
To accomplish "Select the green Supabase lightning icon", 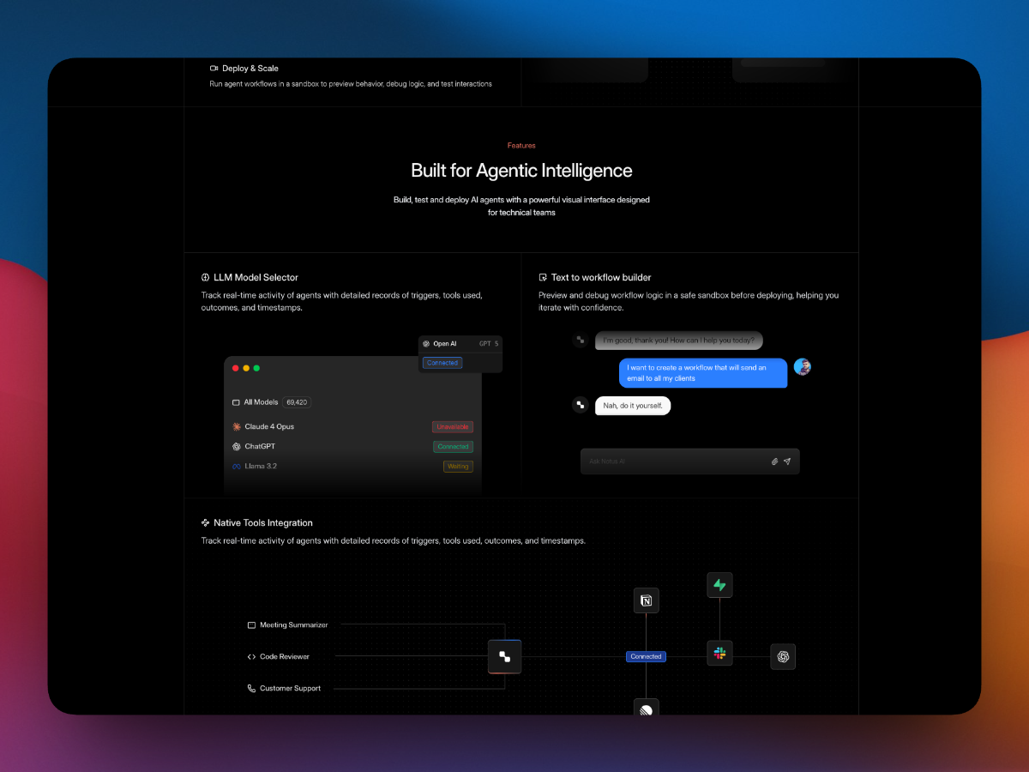I will click(719, 584).
